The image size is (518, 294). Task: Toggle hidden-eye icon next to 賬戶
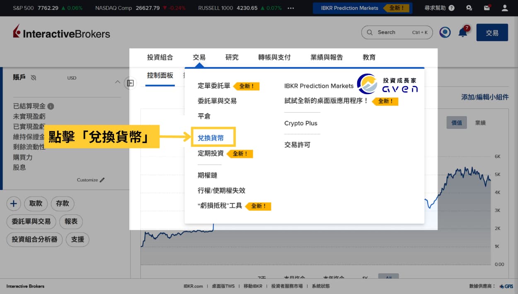(x=34, y=78)
